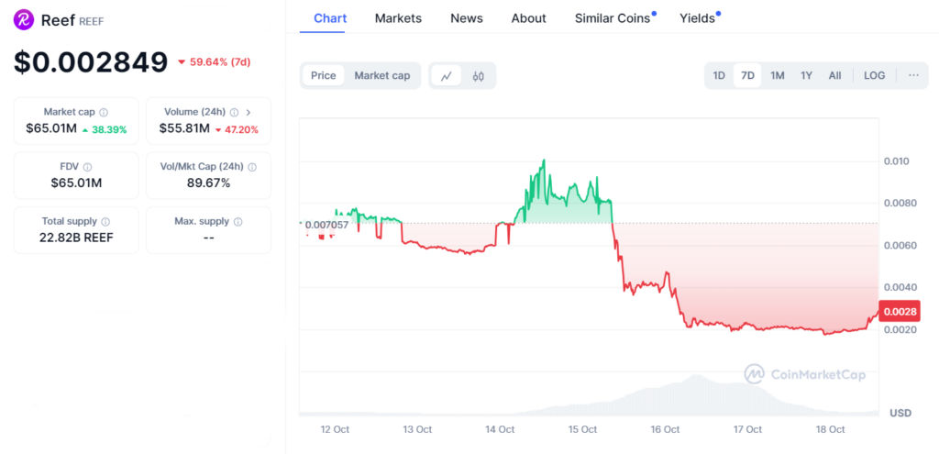Click the red 0.0028 price marker

tap(899, 311)
